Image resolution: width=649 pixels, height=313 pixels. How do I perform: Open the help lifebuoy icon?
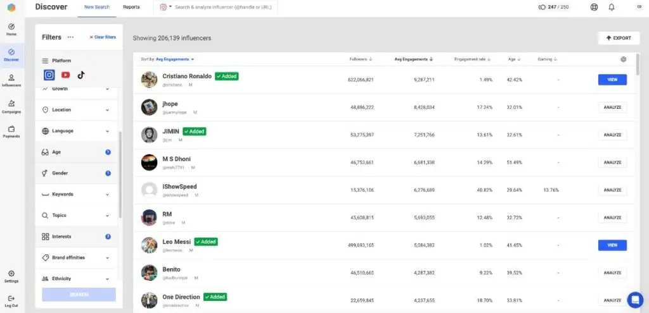[594, 7]
